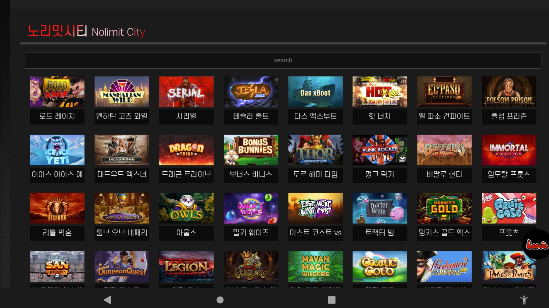Viewport: 549px width, 308px height.
Task: Open the floating Larva bubble icon
Action: coord(537,245)
